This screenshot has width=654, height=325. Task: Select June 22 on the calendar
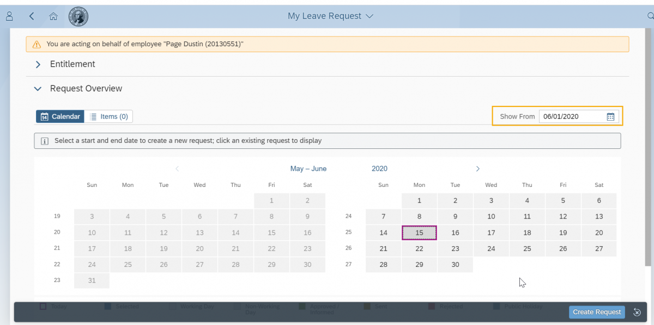[x=419, y=249]
